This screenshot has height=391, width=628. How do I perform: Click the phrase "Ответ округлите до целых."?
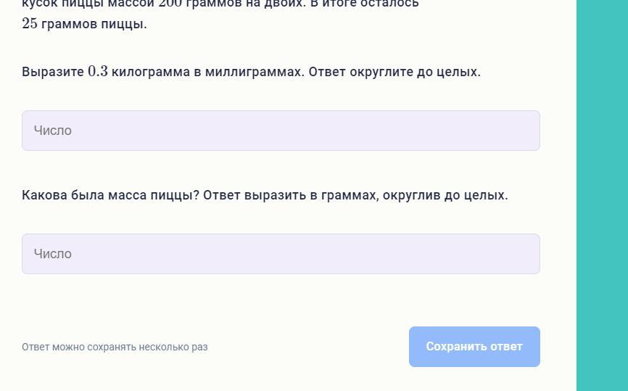(x=394, y=72)
